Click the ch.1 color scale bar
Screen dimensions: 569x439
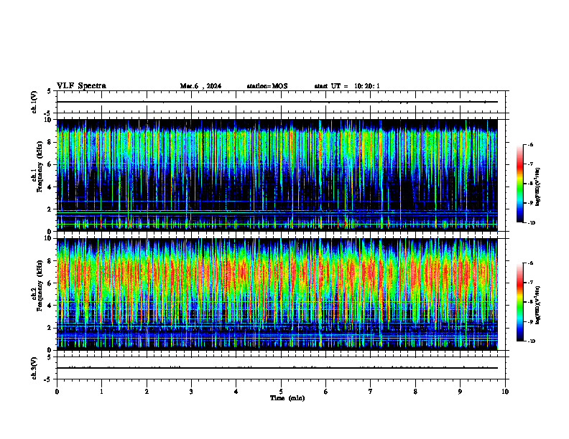tap(519, 184)
